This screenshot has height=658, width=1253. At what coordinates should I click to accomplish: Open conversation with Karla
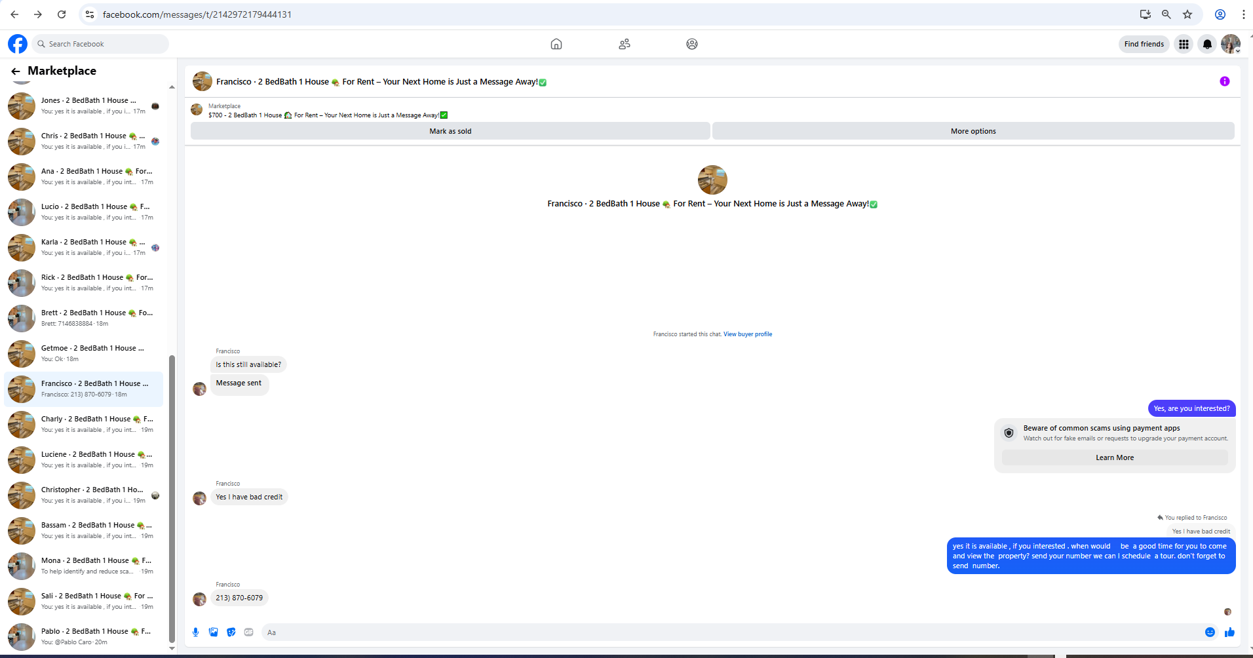tap(84, 248)
